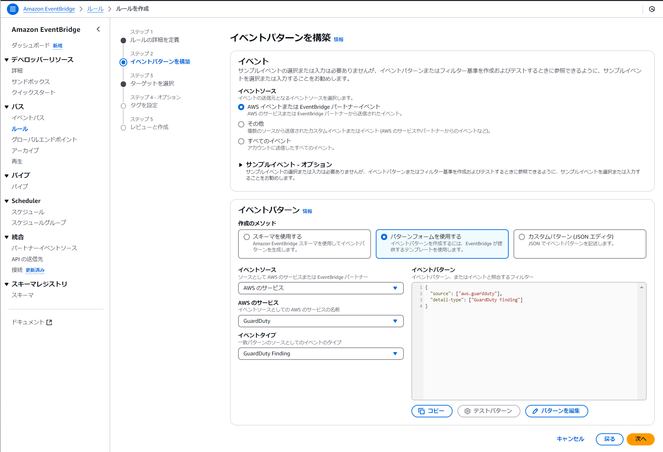Viewport: 663px width, 452px height.
Task: Open the hamburger navigation menu icon
Action: 13,9
